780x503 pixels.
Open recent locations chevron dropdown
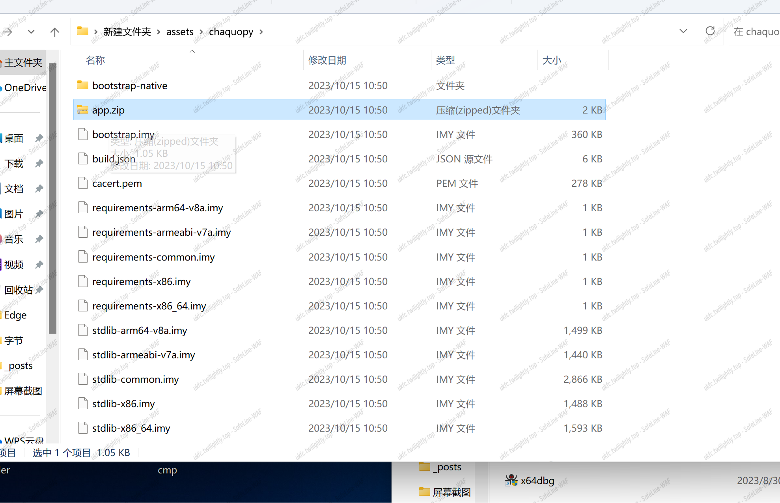[x=31, y=32]
